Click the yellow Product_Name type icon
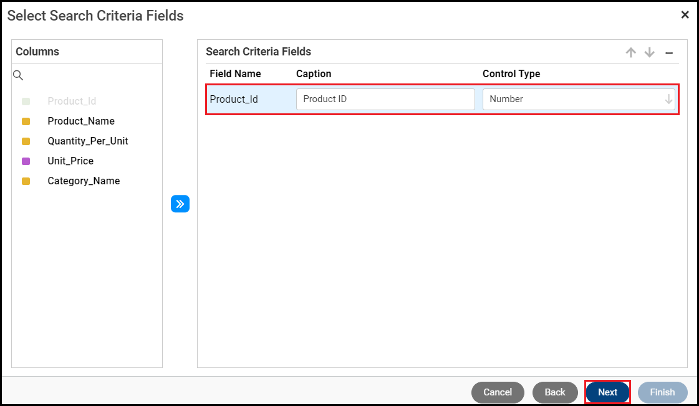 26,121
